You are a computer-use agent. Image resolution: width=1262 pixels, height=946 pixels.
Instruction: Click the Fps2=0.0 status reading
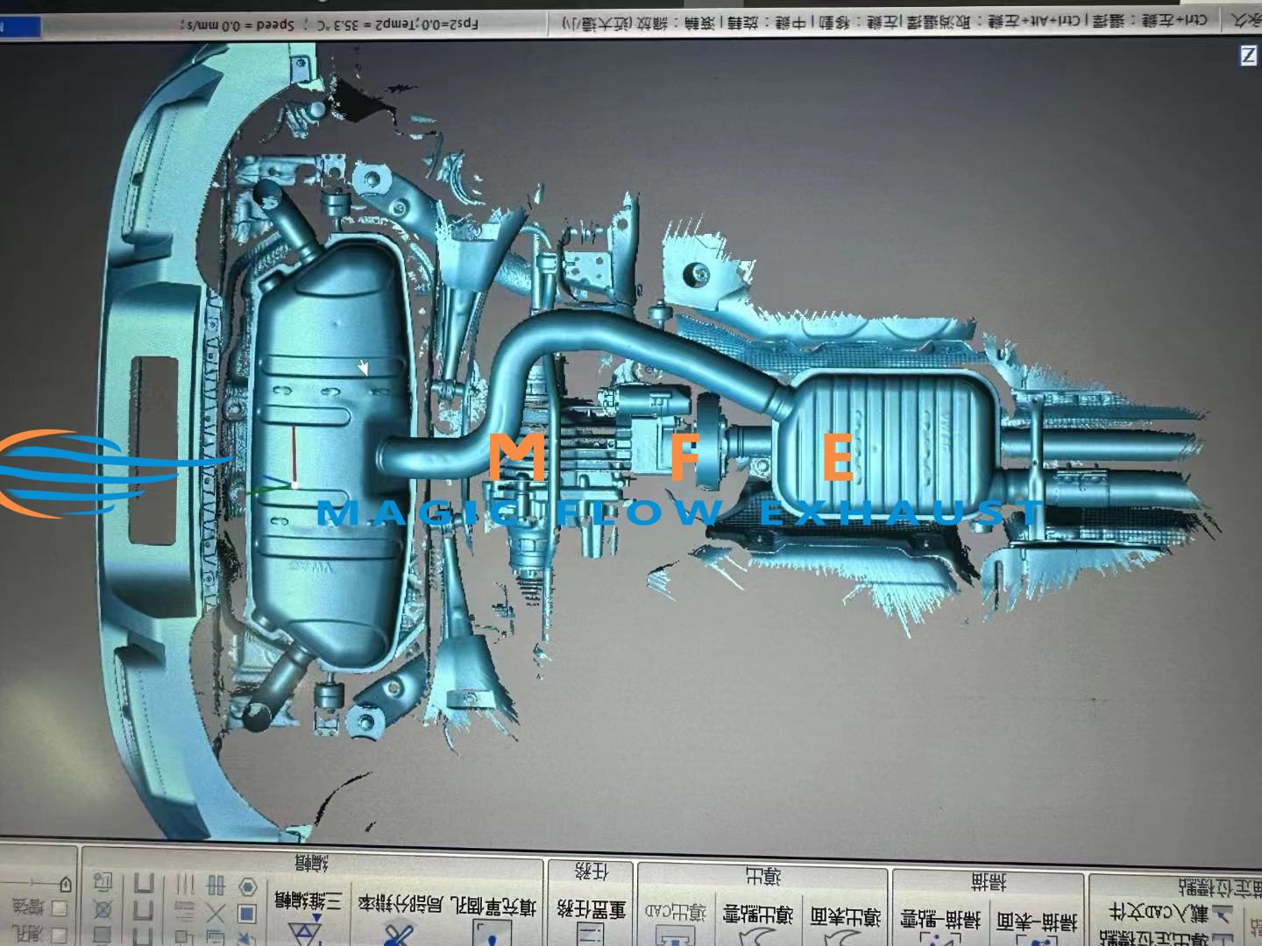(x=450, y=24)
